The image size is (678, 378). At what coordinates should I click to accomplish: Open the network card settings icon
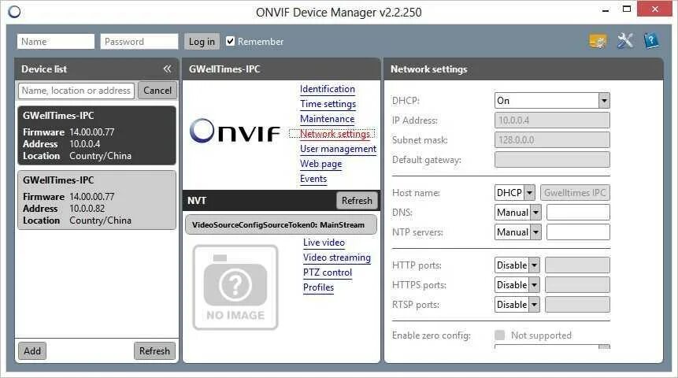tap(598, 41)
